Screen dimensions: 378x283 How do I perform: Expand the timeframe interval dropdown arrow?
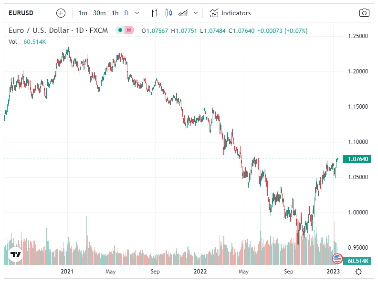(137, 13)
